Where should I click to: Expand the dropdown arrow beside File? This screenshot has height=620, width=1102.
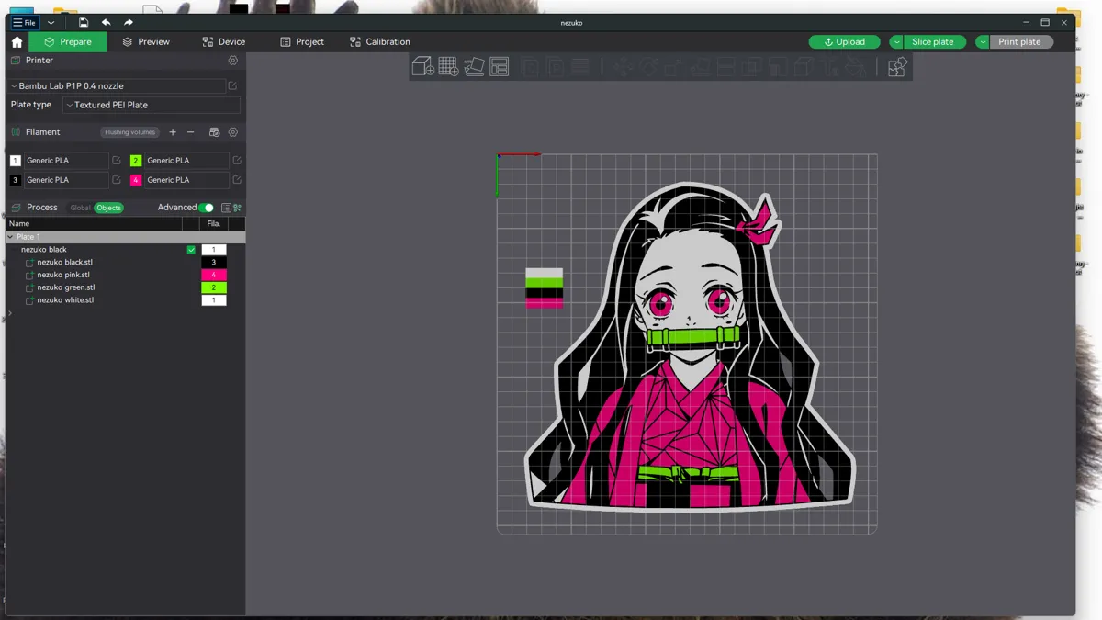(x=51, y=22)
